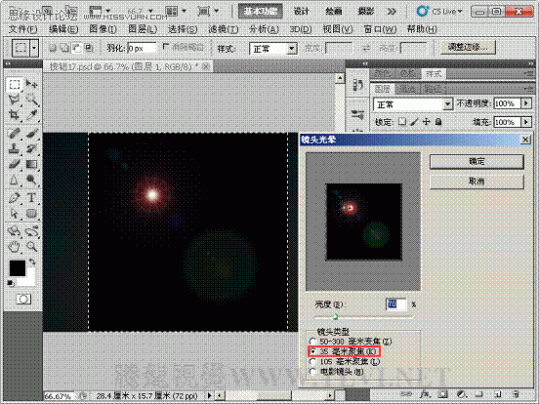Screen dimensions: 539x404
Task: Click the lock all layer icon
Action: click(438, 122)
